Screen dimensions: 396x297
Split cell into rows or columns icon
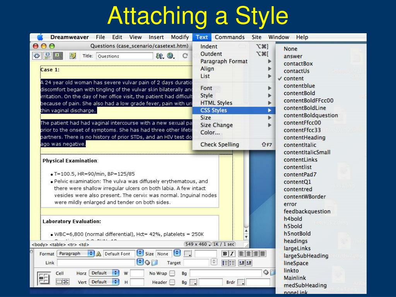click(x=66, y=282)
